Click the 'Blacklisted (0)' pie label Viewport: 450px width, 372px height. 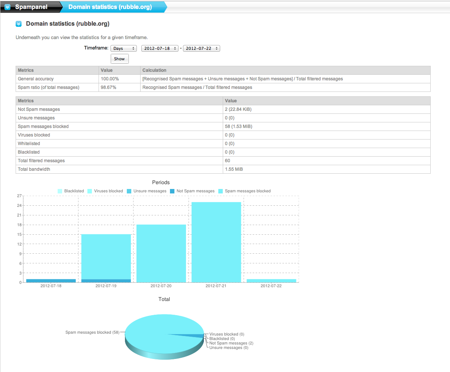(222, 339)
